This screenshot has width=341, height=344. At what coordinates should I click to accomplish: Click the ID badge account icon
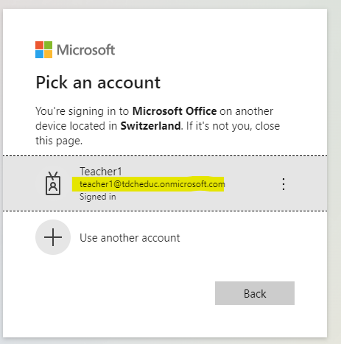click(53, 183)
